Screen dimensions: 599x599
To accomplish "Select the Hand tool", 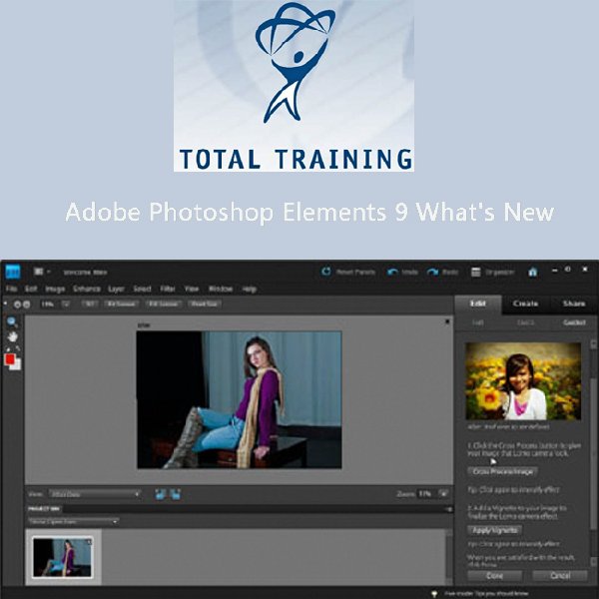I will (13, 336).
